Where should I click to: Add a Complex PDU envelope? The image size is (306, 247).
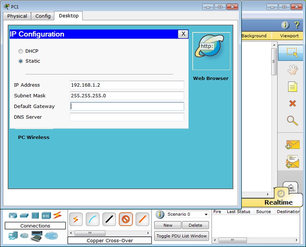pos(292,161)
